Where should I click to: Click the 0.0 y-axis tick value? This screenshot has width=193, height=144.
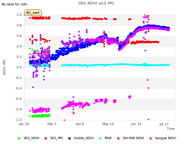coord(19,67)
